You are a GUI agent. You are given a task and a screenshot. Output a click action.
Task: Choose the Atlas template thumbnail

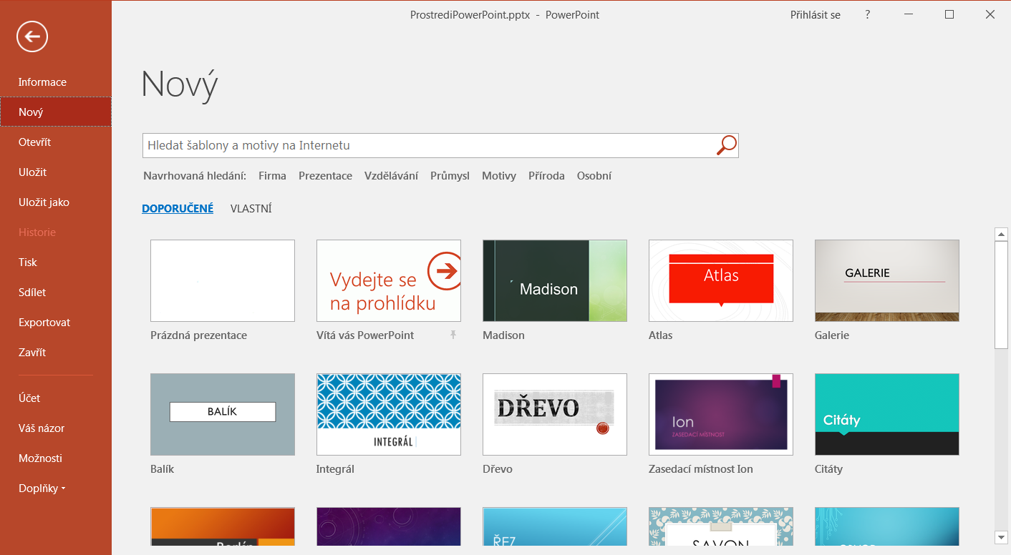(x=721, y=280)
